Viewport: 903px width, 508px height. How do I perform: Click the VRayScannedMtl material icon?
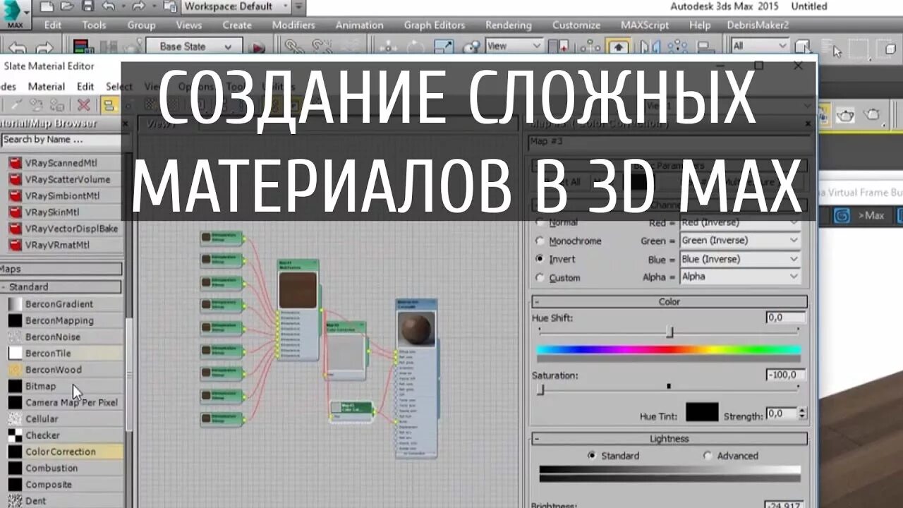pos(15,163)
